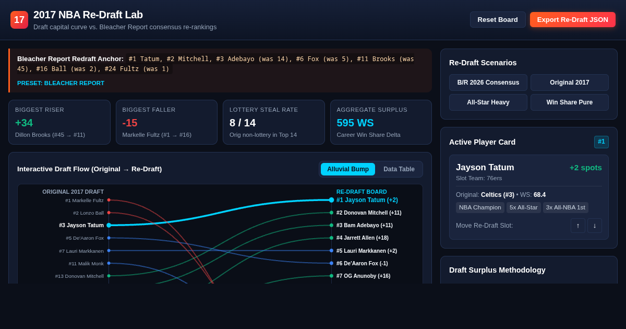The image size is (626, 329).
Task: Select the B/R 2026 Consensus scenario
Action: pos(488,83)
